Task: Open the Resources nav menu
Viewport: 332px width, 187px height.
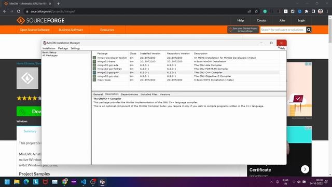Action: (107, 30)
